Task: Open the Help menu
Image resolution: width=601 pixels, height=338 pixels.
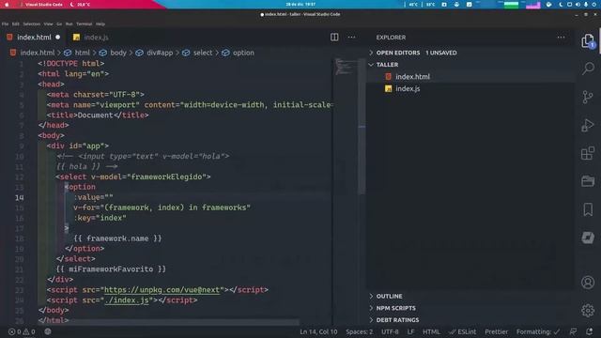Action: [100, 23]
